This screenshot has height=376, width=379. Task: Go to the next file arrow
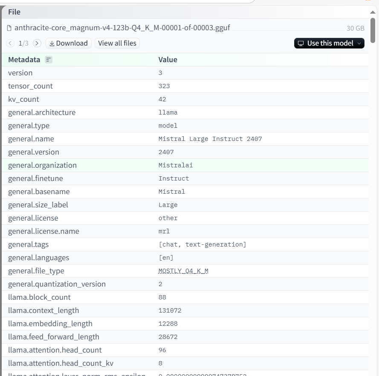(x=37, y=43)
